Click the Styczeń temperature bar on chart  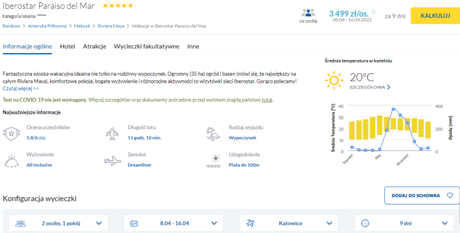(352, 130)
